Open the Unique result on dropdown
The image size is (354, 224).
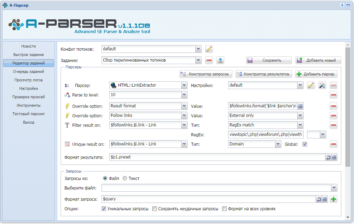click(184, 144)
